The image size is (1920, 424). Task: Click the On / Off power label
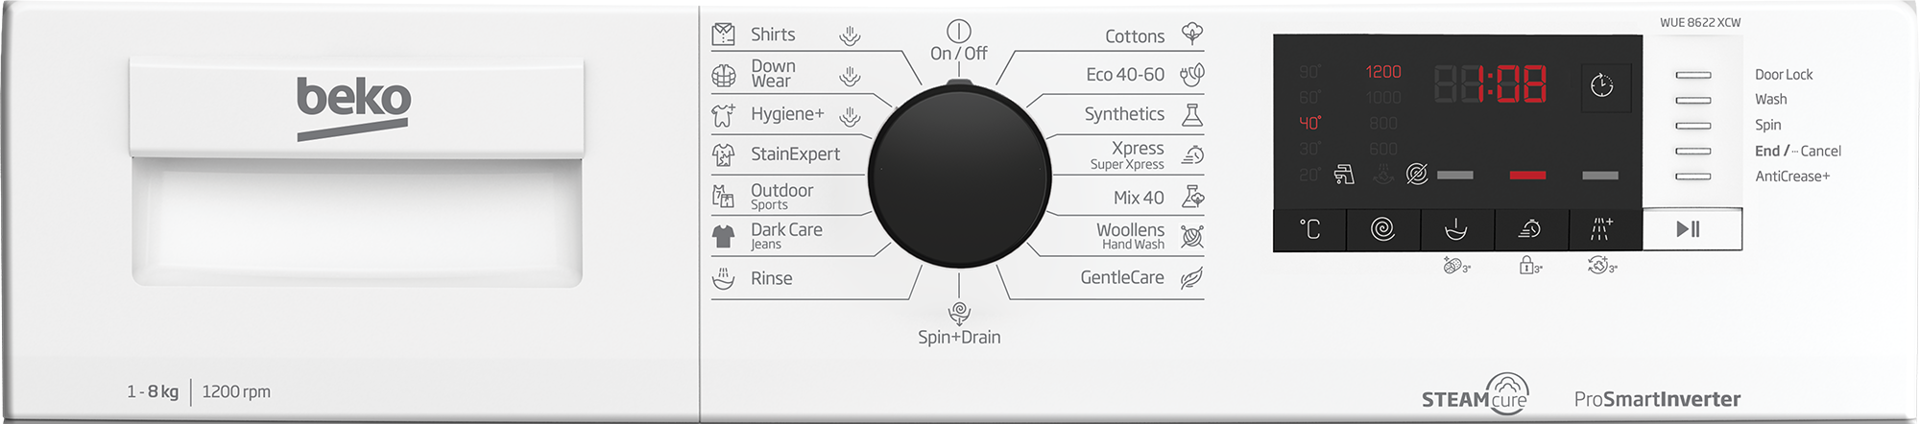pos(958,54)
